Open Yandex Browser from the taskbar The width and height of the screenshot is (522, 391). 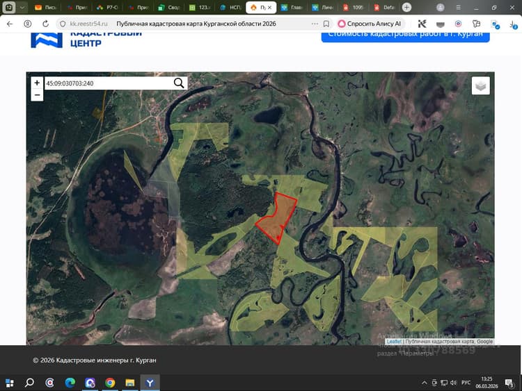point(150,383)
